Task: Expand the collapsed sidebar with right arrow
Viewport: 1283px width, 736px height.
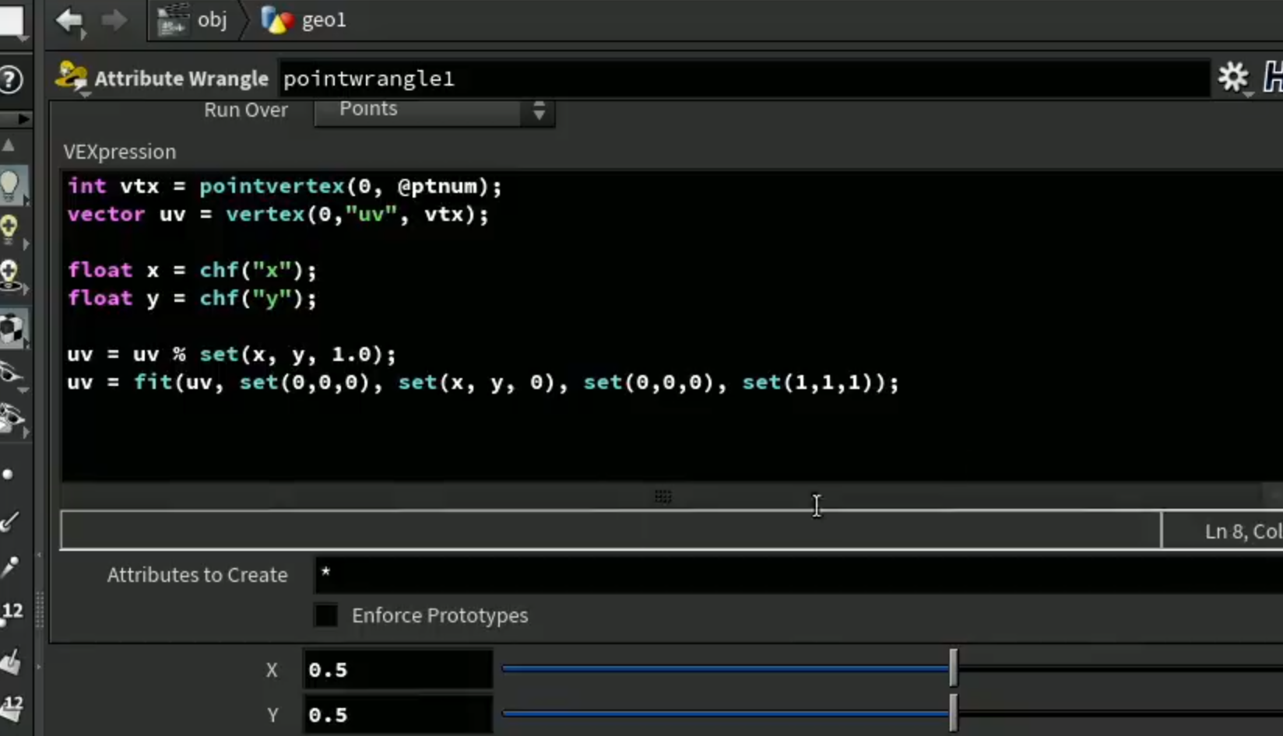Action: click(23, 118)
